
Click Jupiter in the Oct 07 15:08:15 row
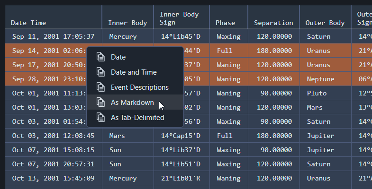coord(320,150)
